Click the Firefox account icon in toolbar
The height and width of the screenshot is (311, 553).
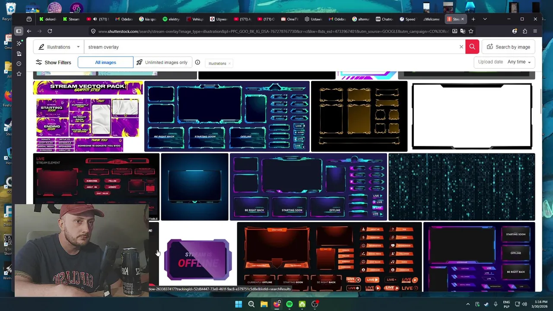pyautogui.click(x=514, y=31)
